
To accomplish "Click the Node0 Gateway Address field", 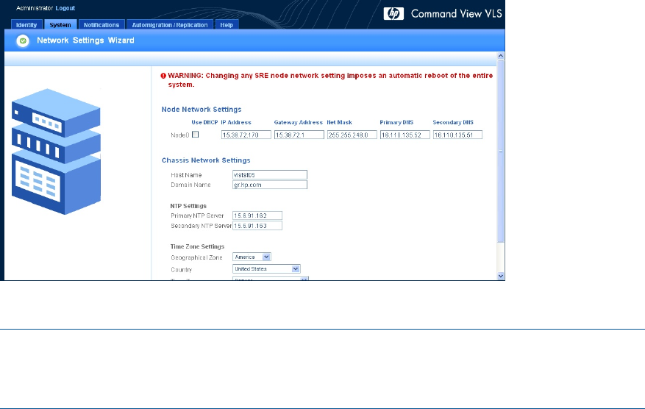I will pos(299,135).
